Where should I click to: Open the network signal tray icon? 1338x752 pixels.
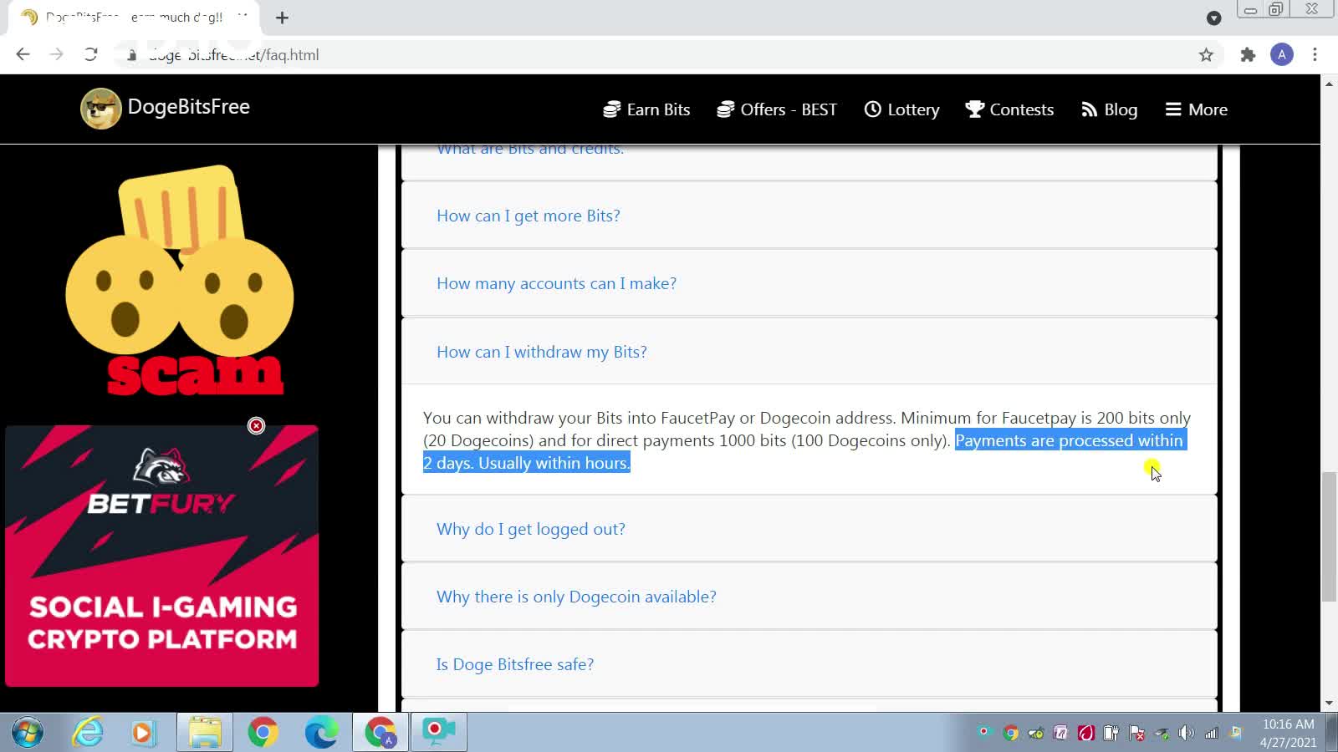[x=1211, y=733]
